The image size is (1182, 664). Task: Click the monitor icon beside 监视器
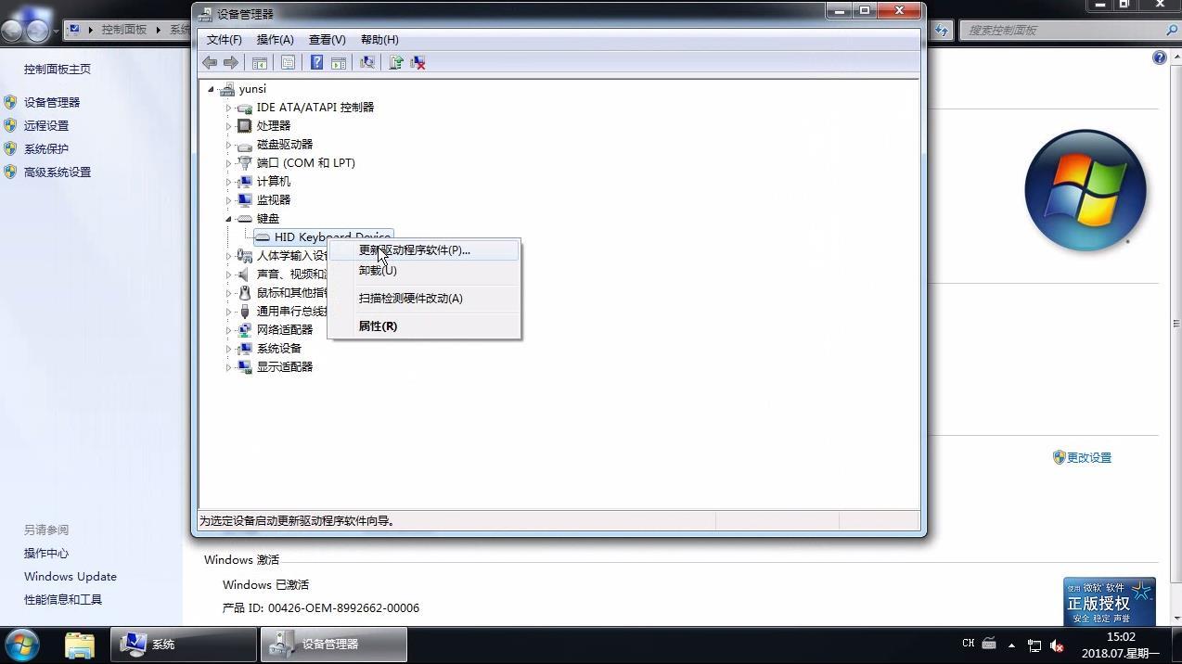point(245,200)
